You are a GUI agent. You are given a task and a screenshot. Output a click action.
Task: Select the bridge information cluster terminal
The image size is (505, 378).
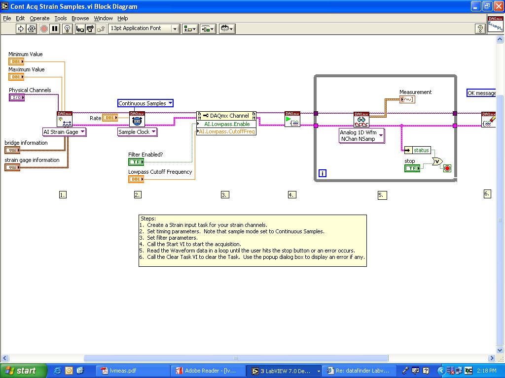[12, 150]
